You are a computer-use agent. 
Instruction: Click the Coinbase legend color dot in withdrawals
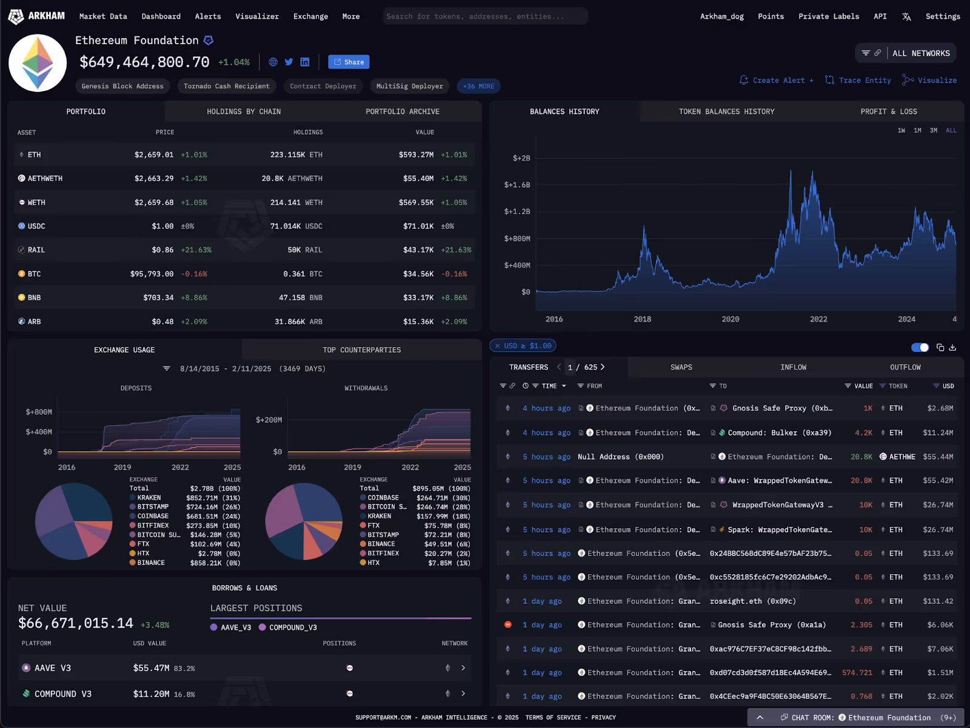(x=363, y=498)
